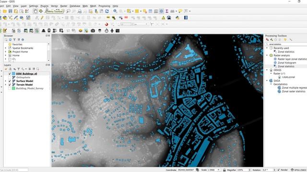307x172 pixels.
Task: Open the View menu
Action: (16, 6)
